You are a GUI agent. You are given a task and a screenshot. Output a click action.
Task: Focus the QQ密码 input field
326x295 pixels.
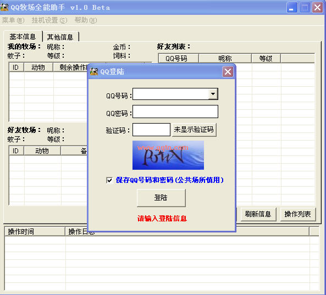click(175, 112)
